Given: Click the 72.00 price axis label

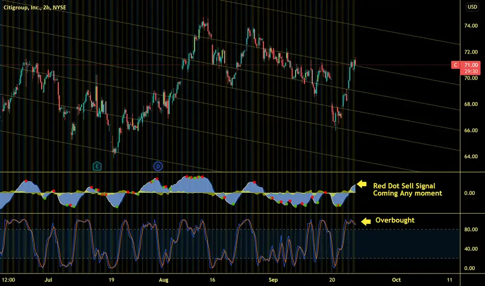Looking at the screenshot, I should 471,52.
